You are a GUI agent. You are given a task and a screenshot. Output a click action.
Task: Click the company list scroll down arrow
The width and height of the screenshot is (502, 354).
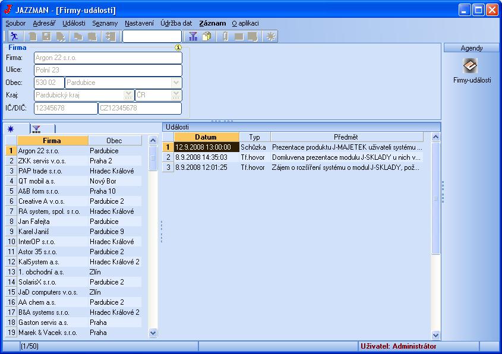153,333
